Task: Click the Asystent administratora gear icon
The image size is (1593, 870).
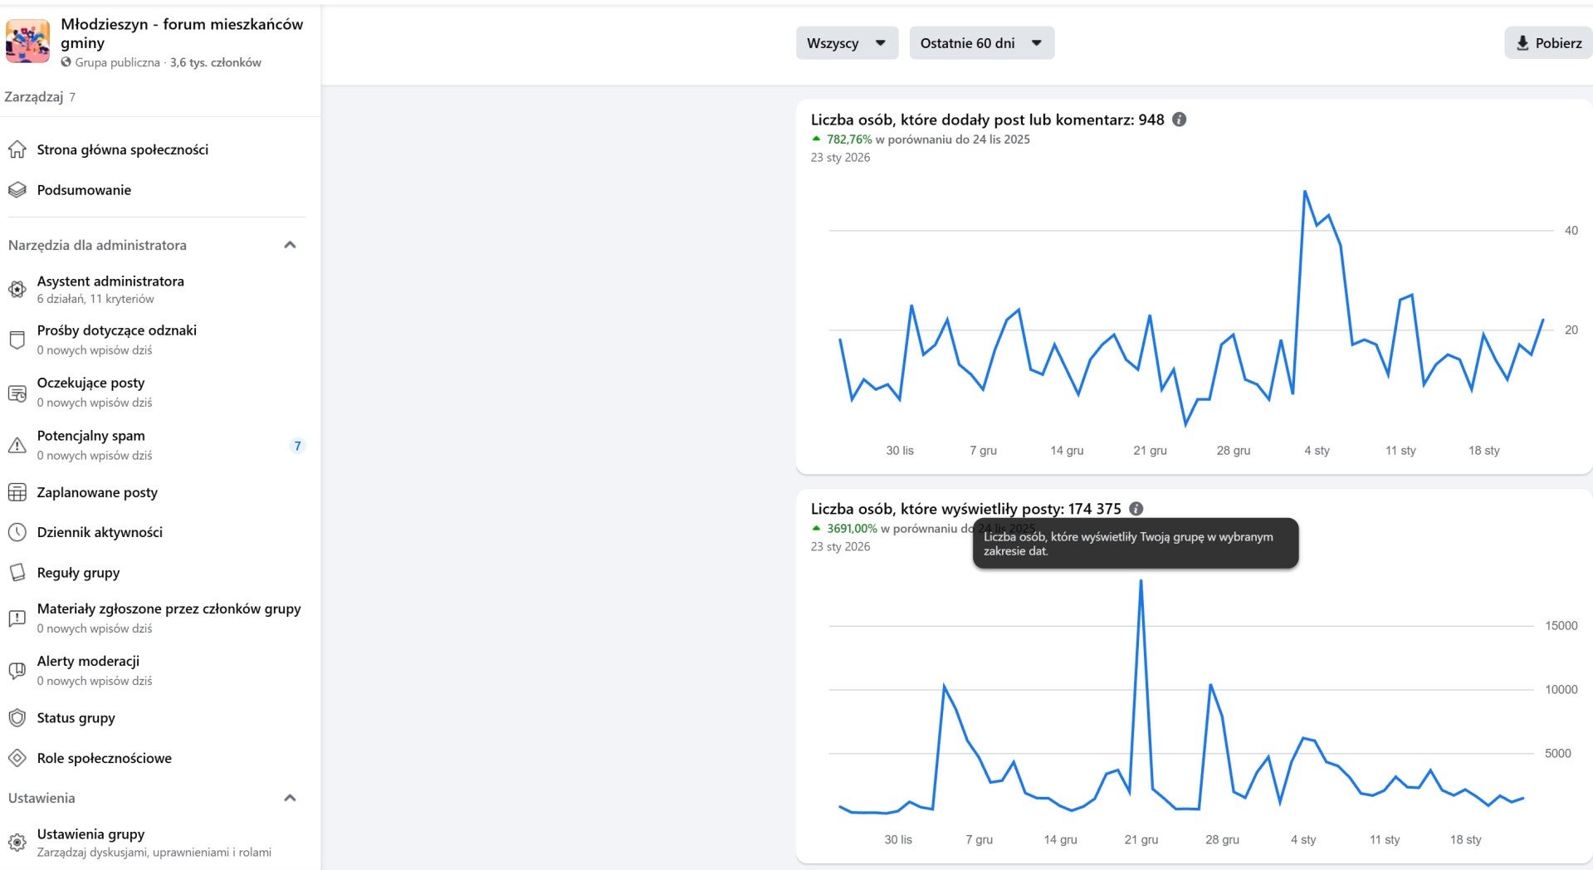Action: click(x=17, y=290)
